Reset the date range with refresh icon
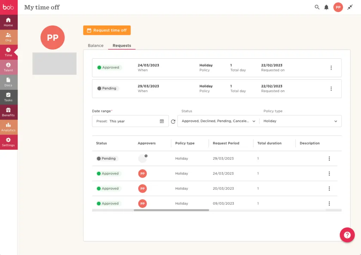This screenshot has width=361, height=255. point(173,121)
